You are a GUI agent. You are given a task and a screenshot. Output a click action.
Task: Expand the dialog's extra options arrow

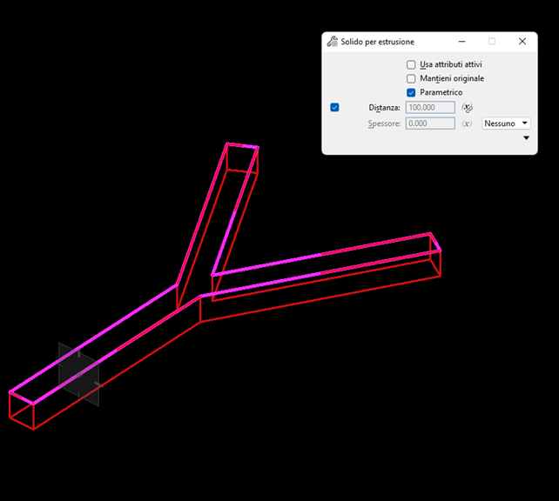coord(526,138)
